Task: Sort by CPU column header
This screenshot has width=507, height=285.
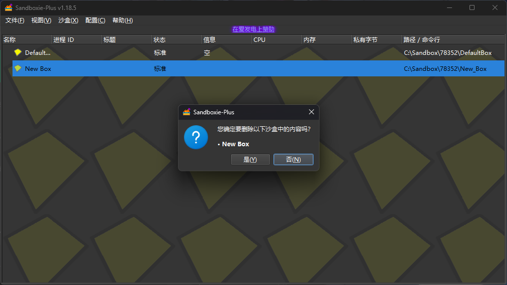Action: [277, 40]
